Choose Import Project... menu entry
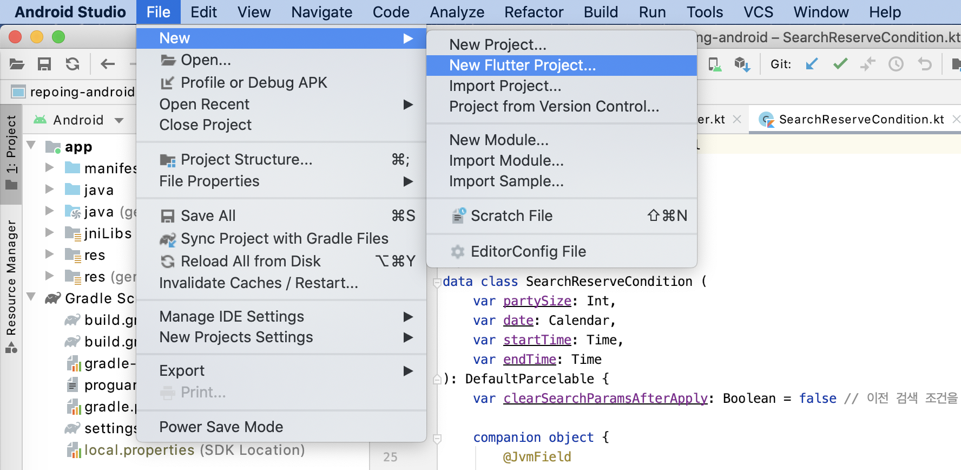Image resolution: width=961 pixels, height=470 pixels. [x=562, y=86]
